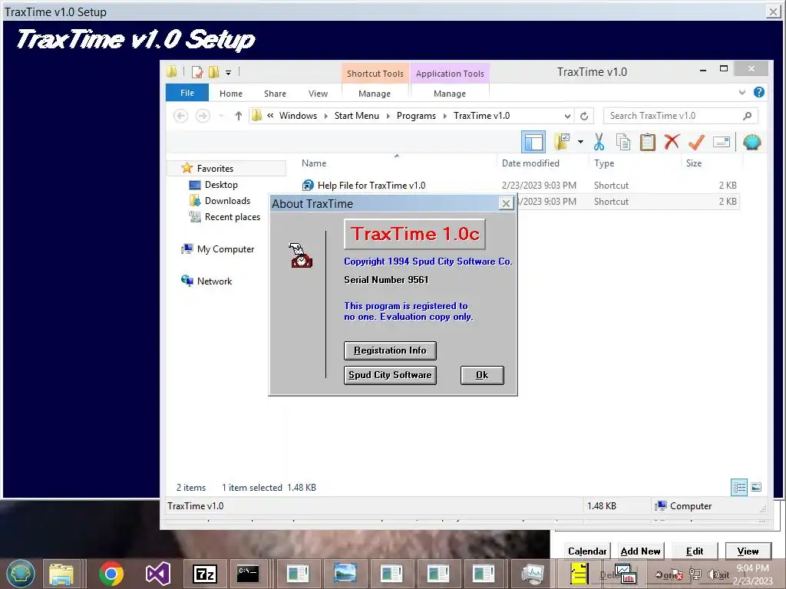Viewport: 786px width, 589px height.
Task: Go up one folder level
Action: click(x=239, y=116)
